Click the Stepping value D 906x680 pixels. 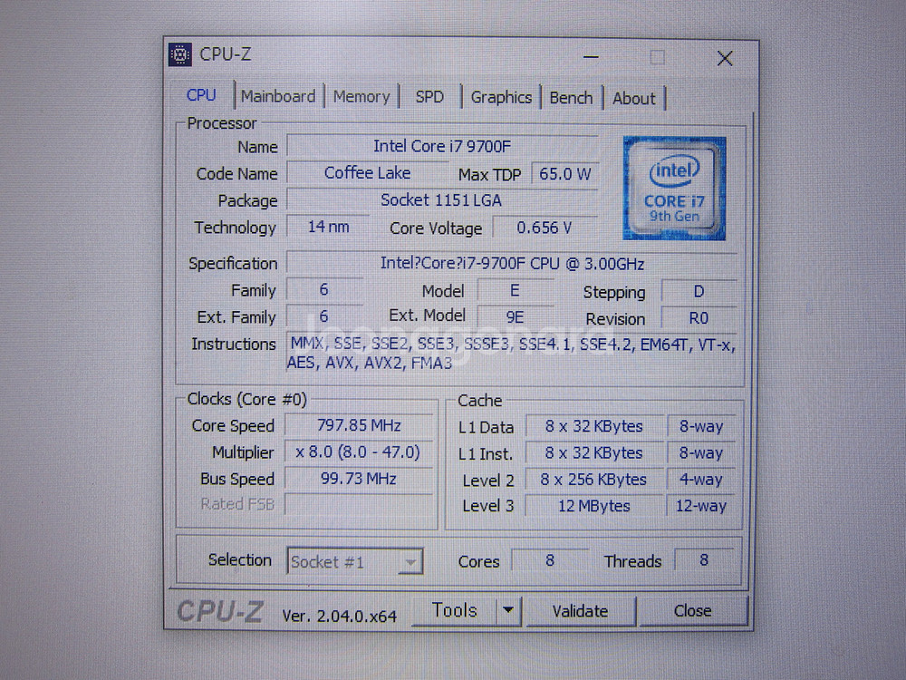[699, 291]
